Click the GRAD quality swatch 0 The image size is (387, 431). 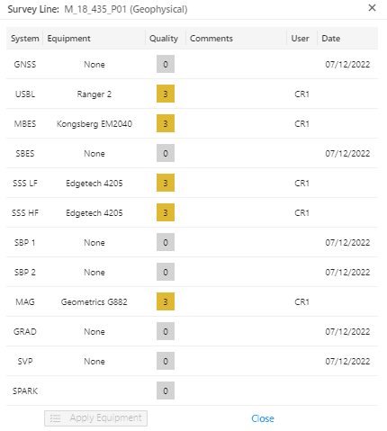(166, 331)
